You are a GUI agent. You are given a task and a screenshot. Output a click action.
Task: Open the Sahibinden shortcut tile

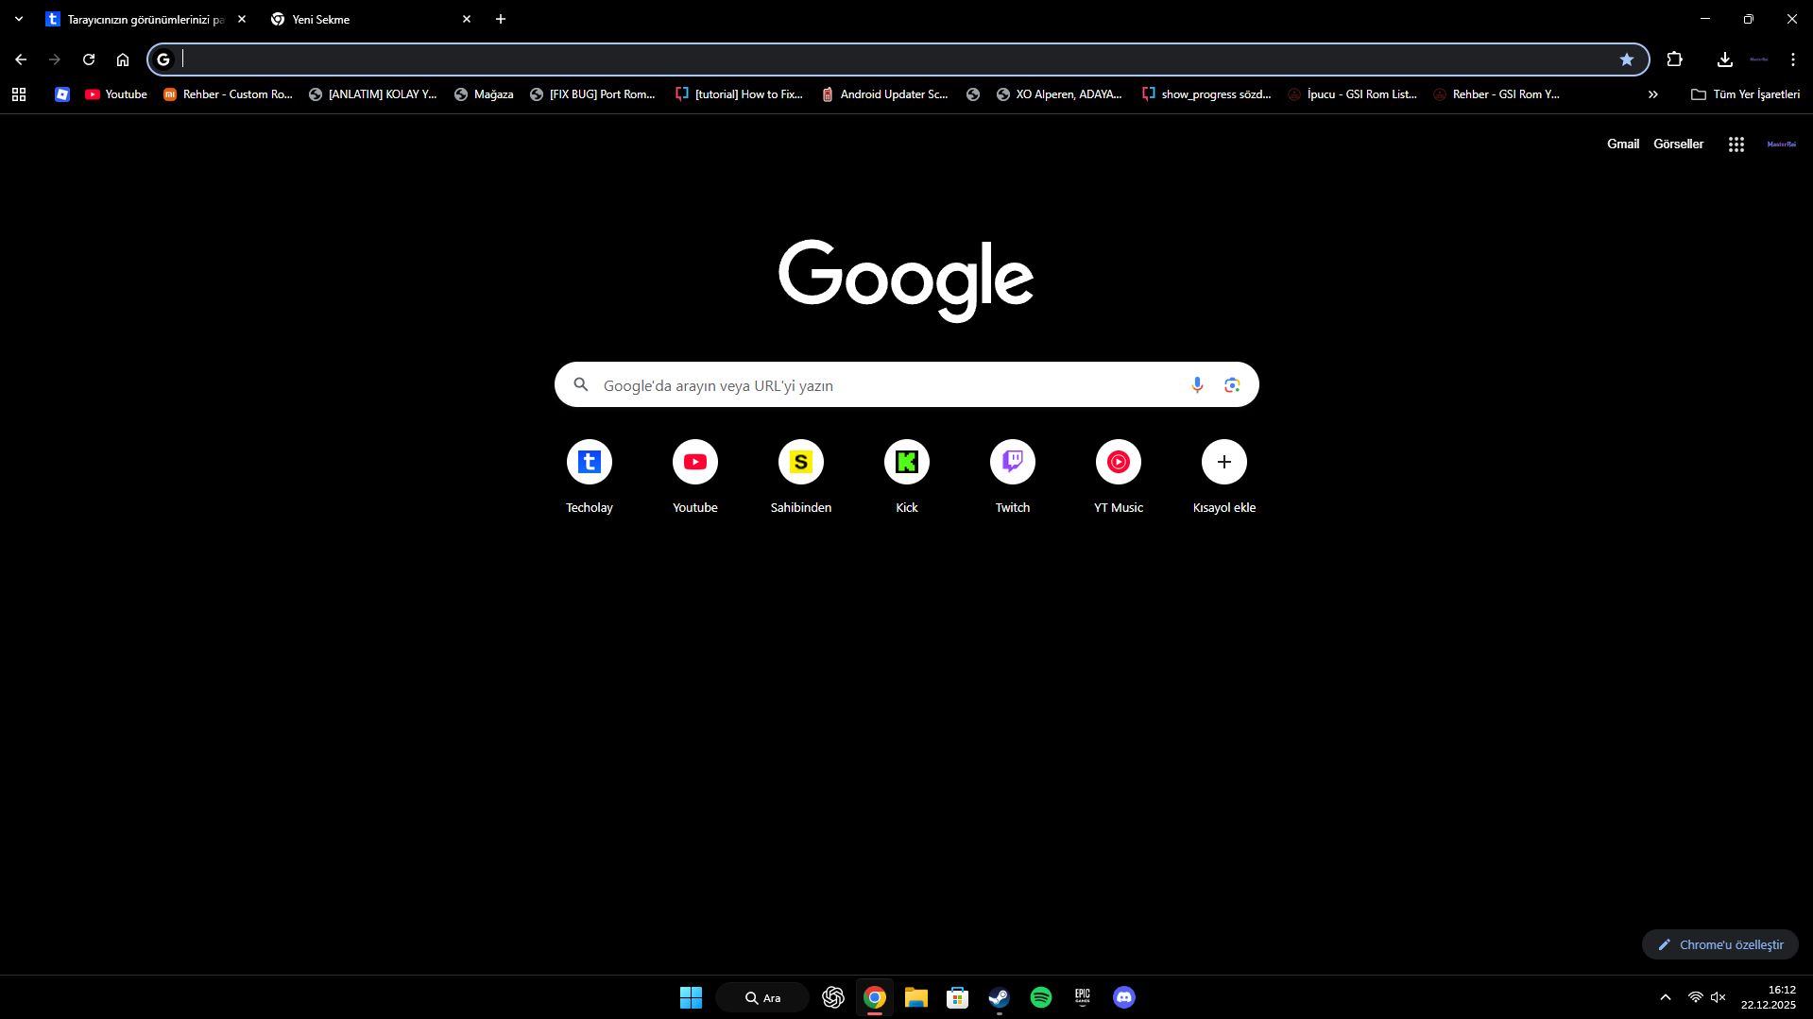[800, 478]
